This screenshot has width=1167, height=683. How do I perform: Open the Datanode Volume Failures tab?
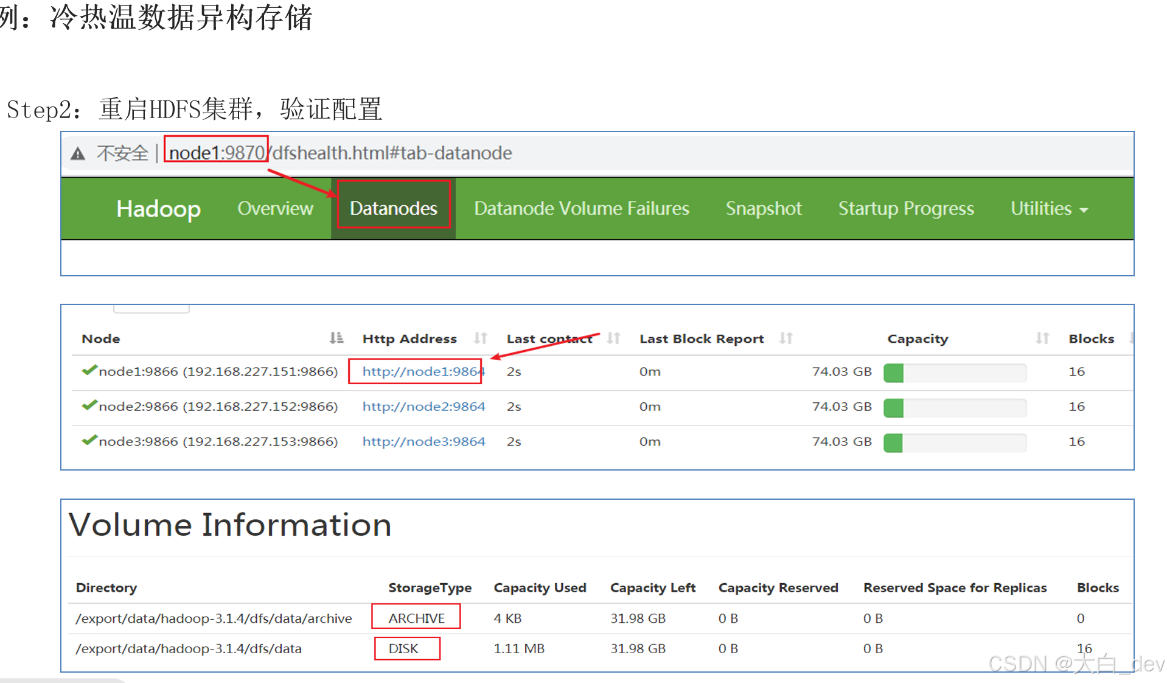(x=581, y=208)
